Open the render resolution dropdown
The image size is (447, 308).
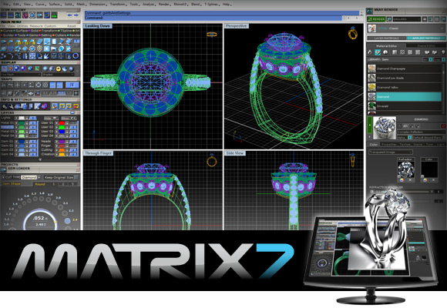406,19
